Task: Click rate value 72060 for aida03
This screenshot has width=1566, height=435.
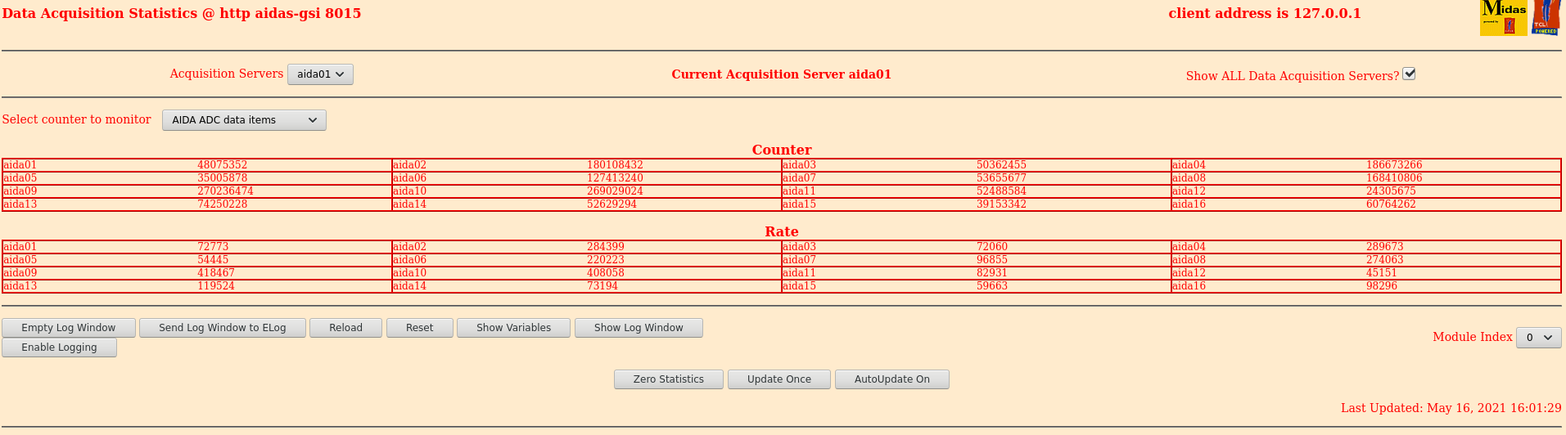Action: click(992, 247)
